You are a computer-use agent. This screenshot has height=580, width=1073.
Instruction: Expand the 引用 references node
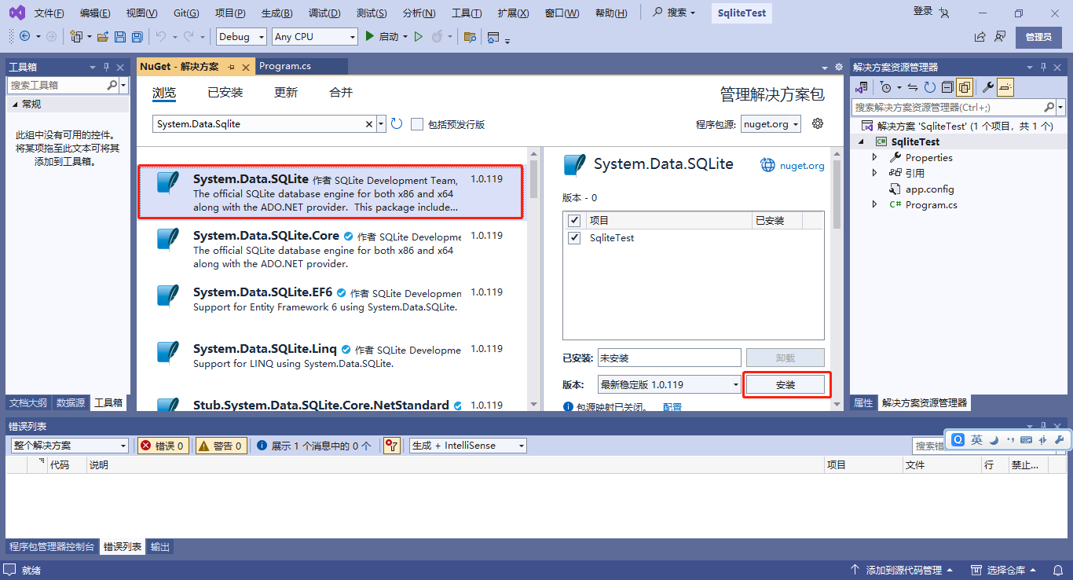click(875, 173)
